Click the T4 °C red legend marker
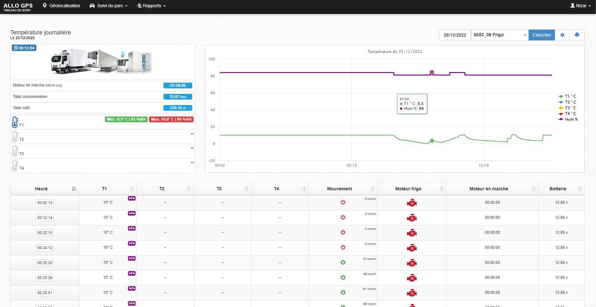 561,114
